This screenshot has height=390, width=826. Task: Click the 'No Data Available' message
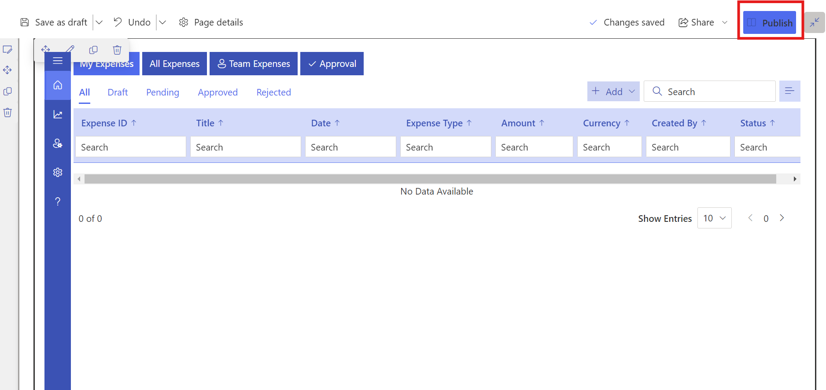coord(437,191)
